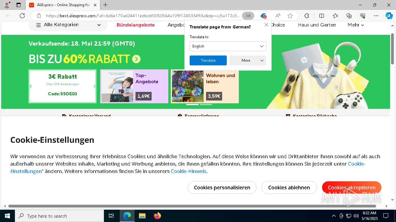Click the taskbar search box

pos(59,216)
